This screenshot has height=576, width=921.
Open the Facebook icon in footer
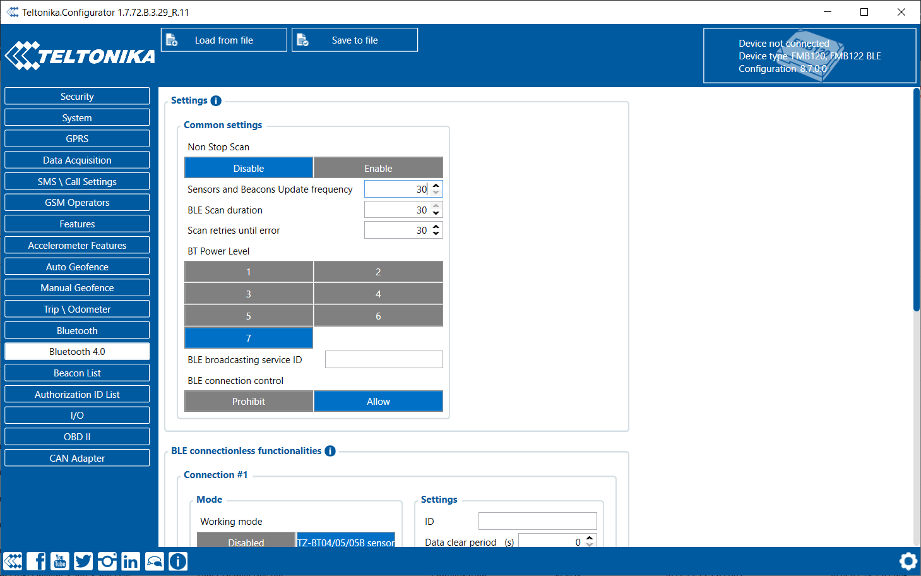[37, 561]
